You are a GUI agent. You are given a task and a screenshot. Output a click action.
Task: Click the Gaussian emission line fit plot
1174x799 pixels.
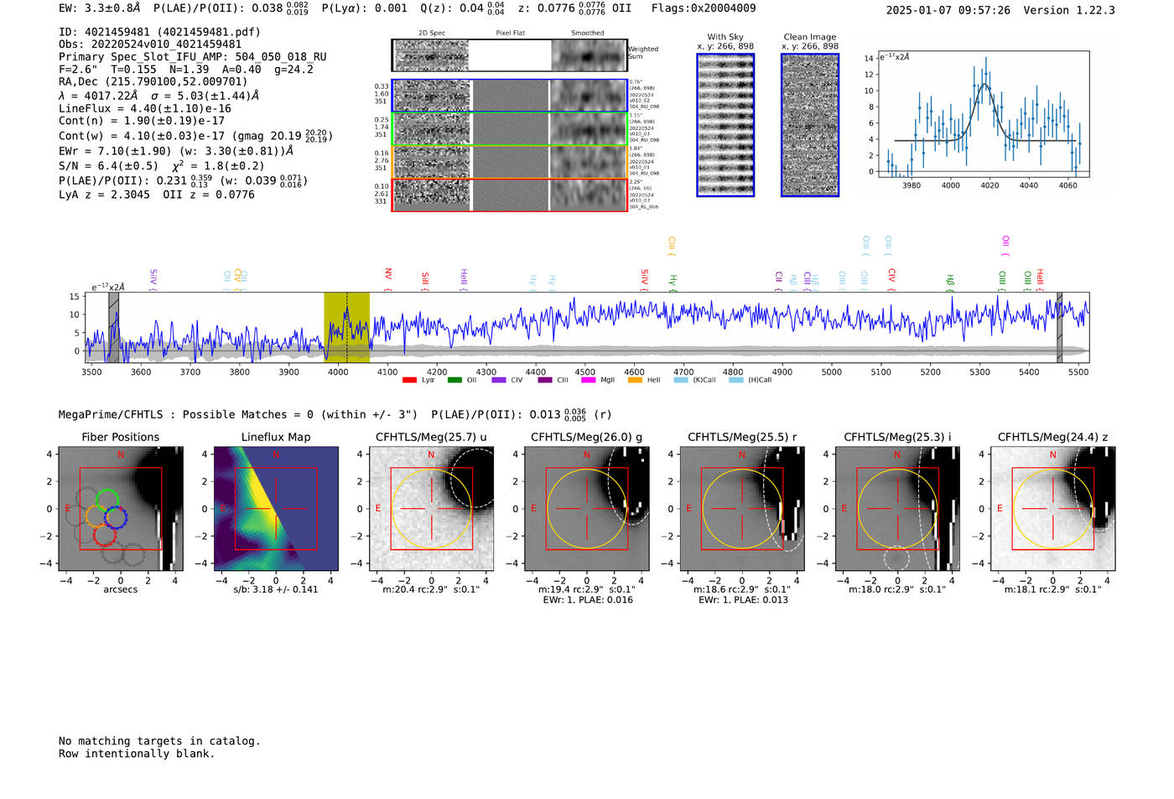pyautogui.click(x=983, y=114)
